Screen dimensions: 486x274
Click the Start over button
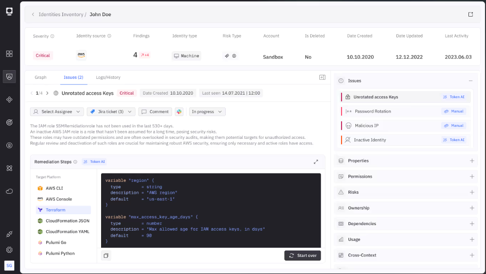tap(302, 256)
